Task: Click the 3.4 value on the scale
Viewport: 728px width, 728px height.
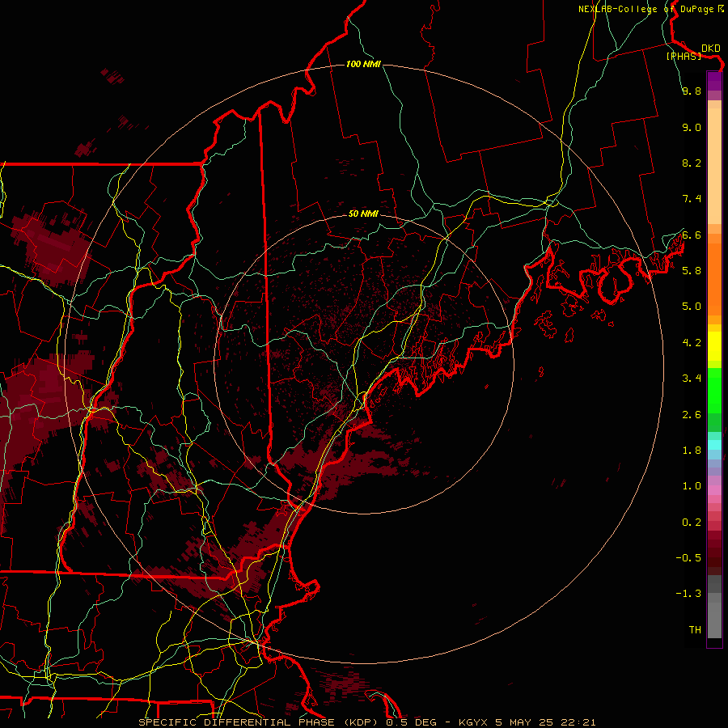Action: [692, 379]
